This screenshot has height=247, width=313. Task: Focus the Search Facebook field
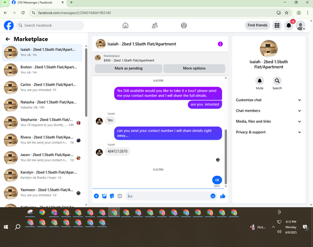click(x=50, y=26)
